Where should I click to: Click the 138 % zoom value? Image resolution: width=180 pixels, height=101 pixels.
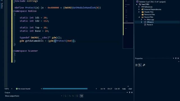6,89
